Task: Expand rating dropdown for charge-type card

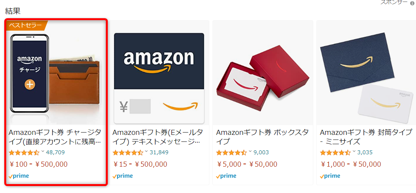Action: [x=43, y=152]
